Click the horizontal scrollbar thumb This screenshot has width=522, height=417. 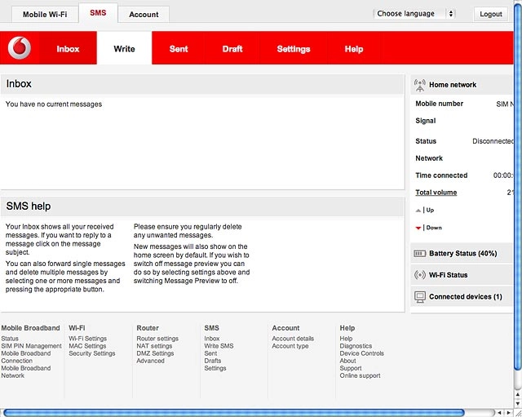pos(234,413)
